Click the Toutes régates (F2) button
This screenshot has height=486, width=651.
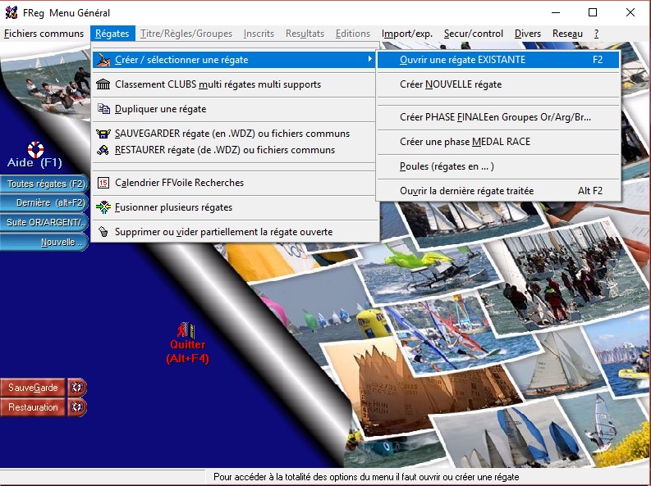[x=44, y=184]
